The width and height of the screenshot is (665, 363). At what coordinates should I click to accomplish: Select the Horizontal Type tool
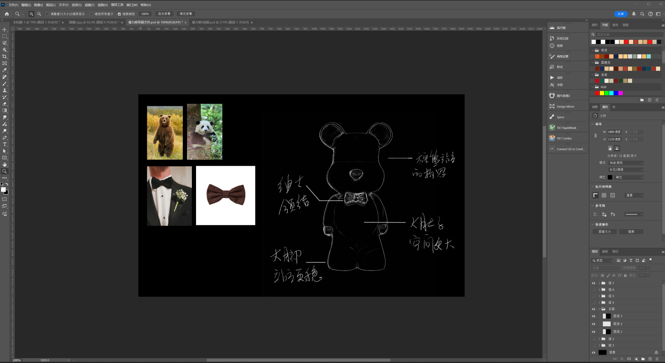tap(5, 144)
